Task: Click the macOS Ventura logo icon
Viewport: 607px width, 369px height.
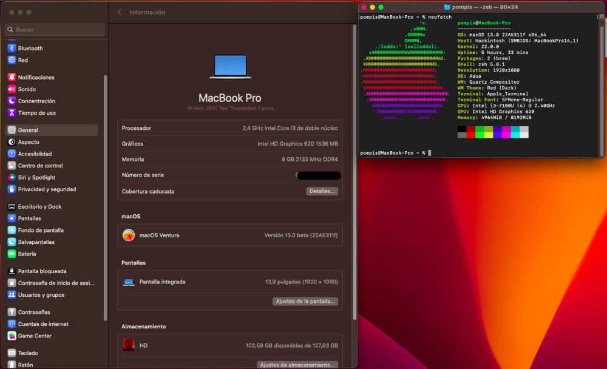Action: [129, 235]
